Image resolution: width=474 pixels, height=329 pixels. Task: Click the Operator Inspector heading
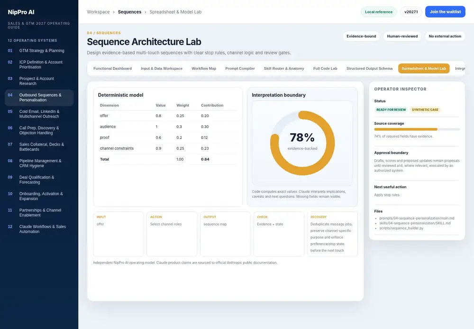pyautogui.click(x=400, y=89)
